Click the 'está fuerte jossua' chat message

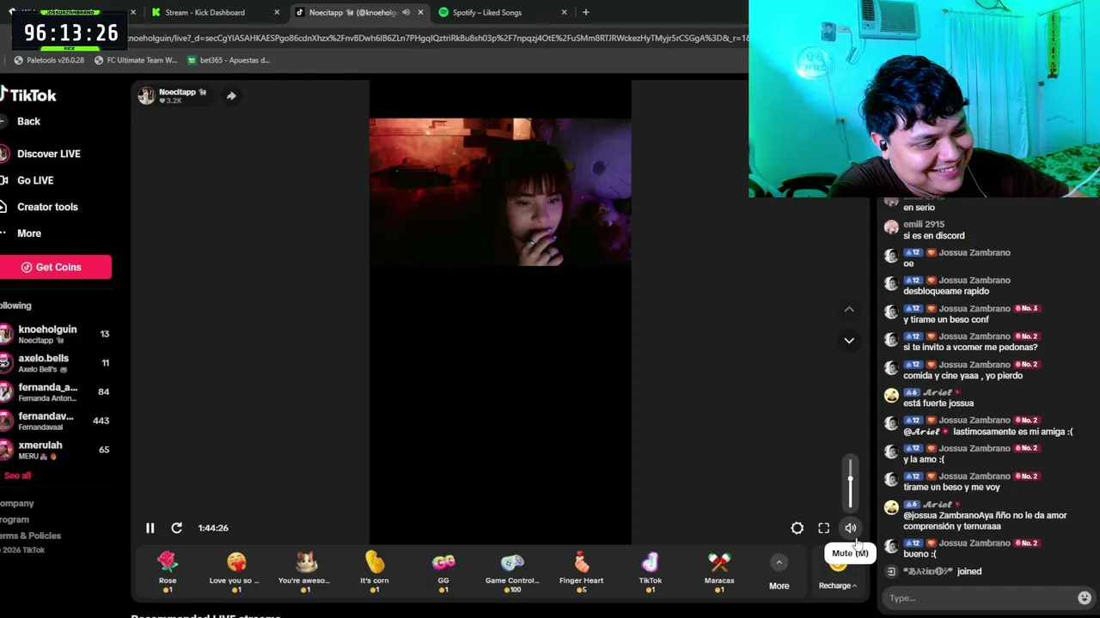[x=938, y=403]
